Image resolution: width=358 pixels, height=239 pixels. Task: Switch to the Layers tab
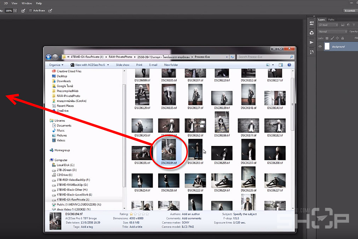pyautogui.click(x=321, y=20)
